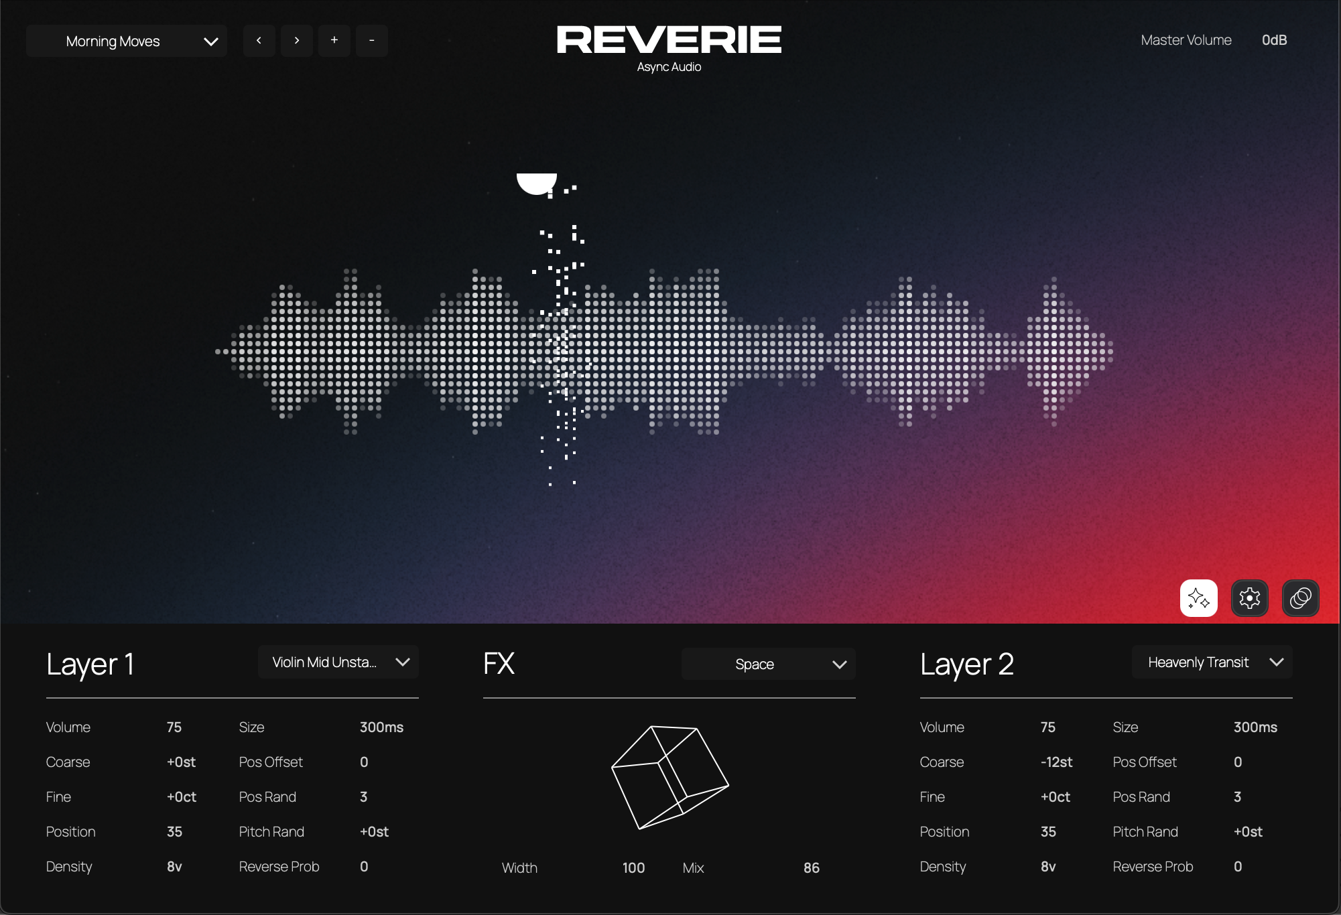
Task: Click the FX wireframe cube graphic
Action: click(669, 777)
